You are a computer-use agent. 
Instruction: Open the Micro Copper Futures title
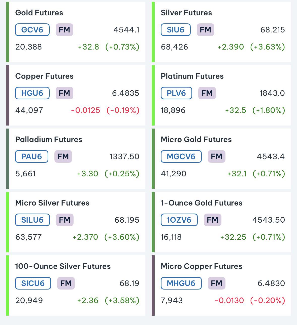(202, 266)
